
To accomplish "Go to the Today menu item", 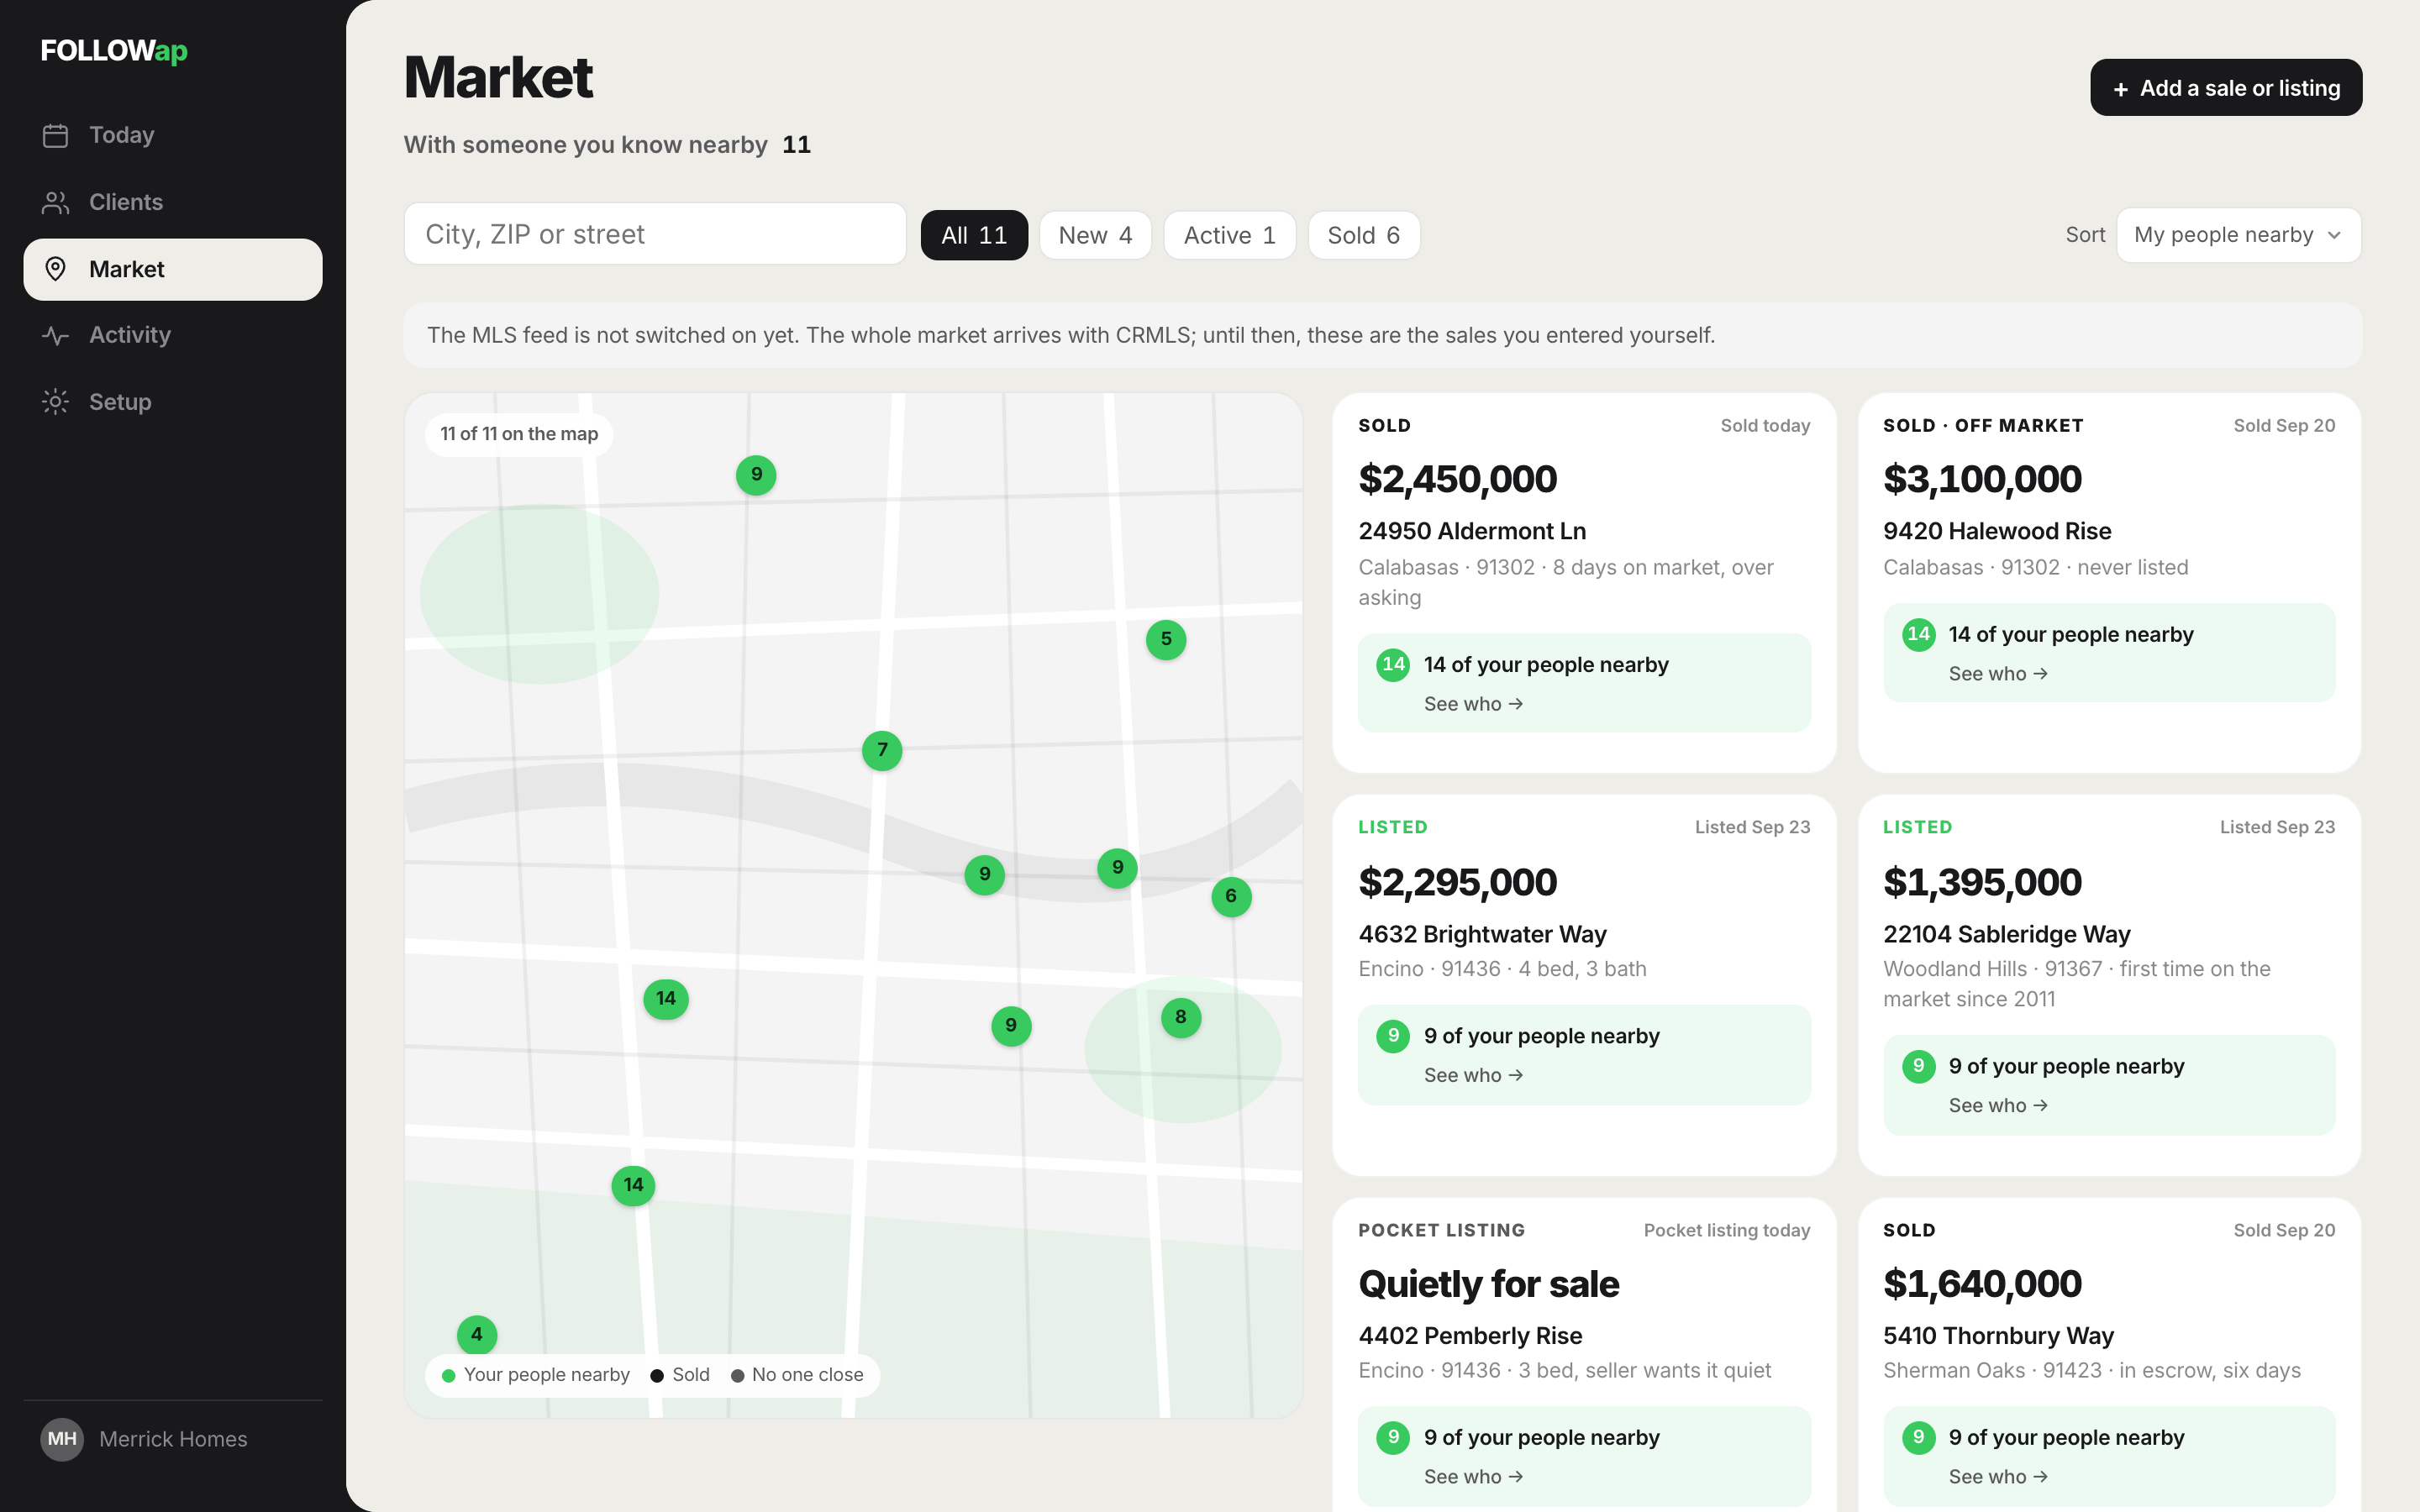I will pos(173,135).
